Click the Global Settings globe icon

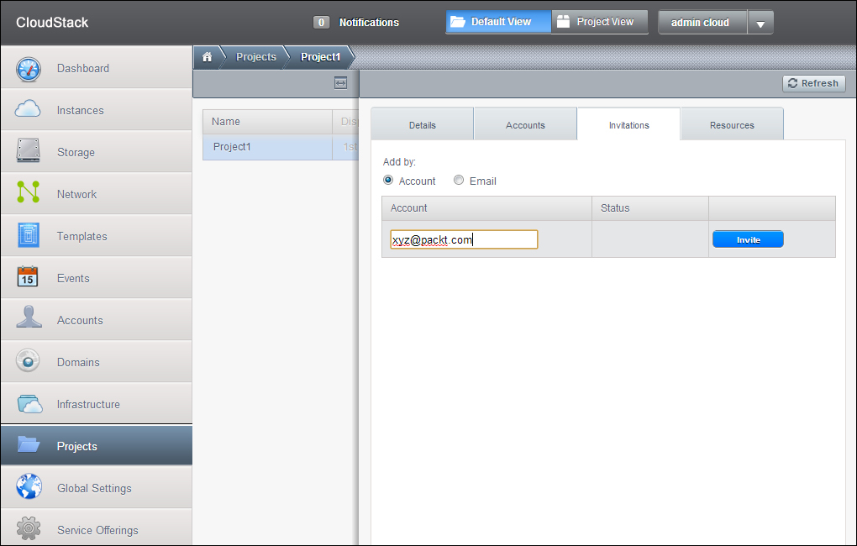29,488
